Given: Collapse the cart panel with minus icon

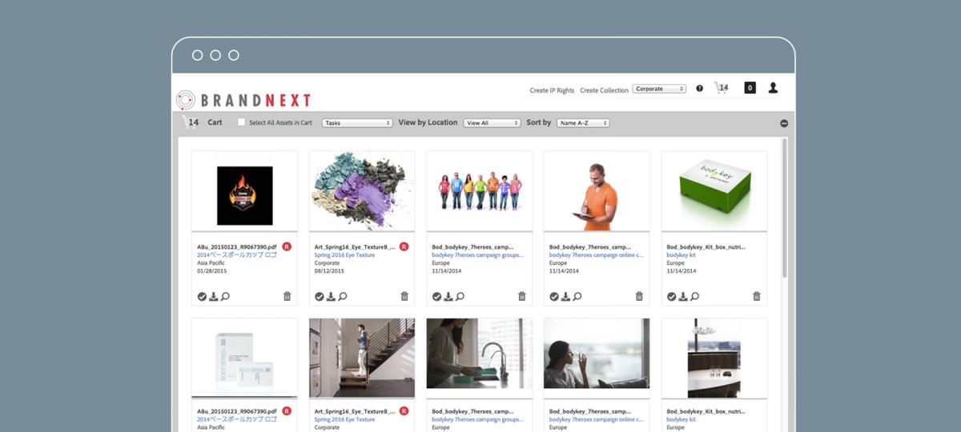Looking at the screenshot, I should point(784,123).
